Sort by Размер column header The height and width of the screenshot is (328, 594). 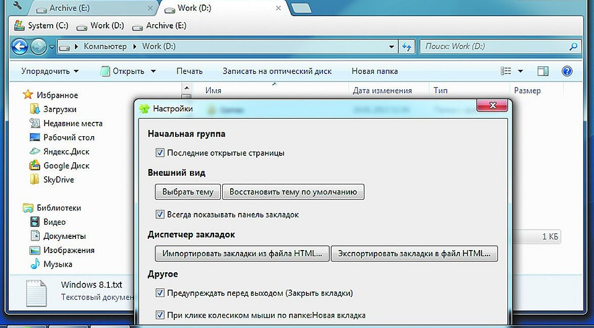pyautogui.click(x=527, y=90)
